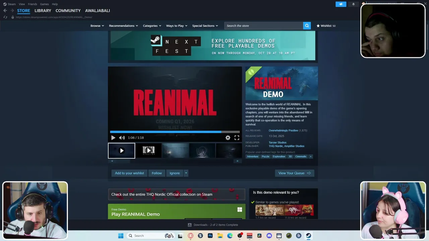Play the REANIMAL trailer

point(113,138)
